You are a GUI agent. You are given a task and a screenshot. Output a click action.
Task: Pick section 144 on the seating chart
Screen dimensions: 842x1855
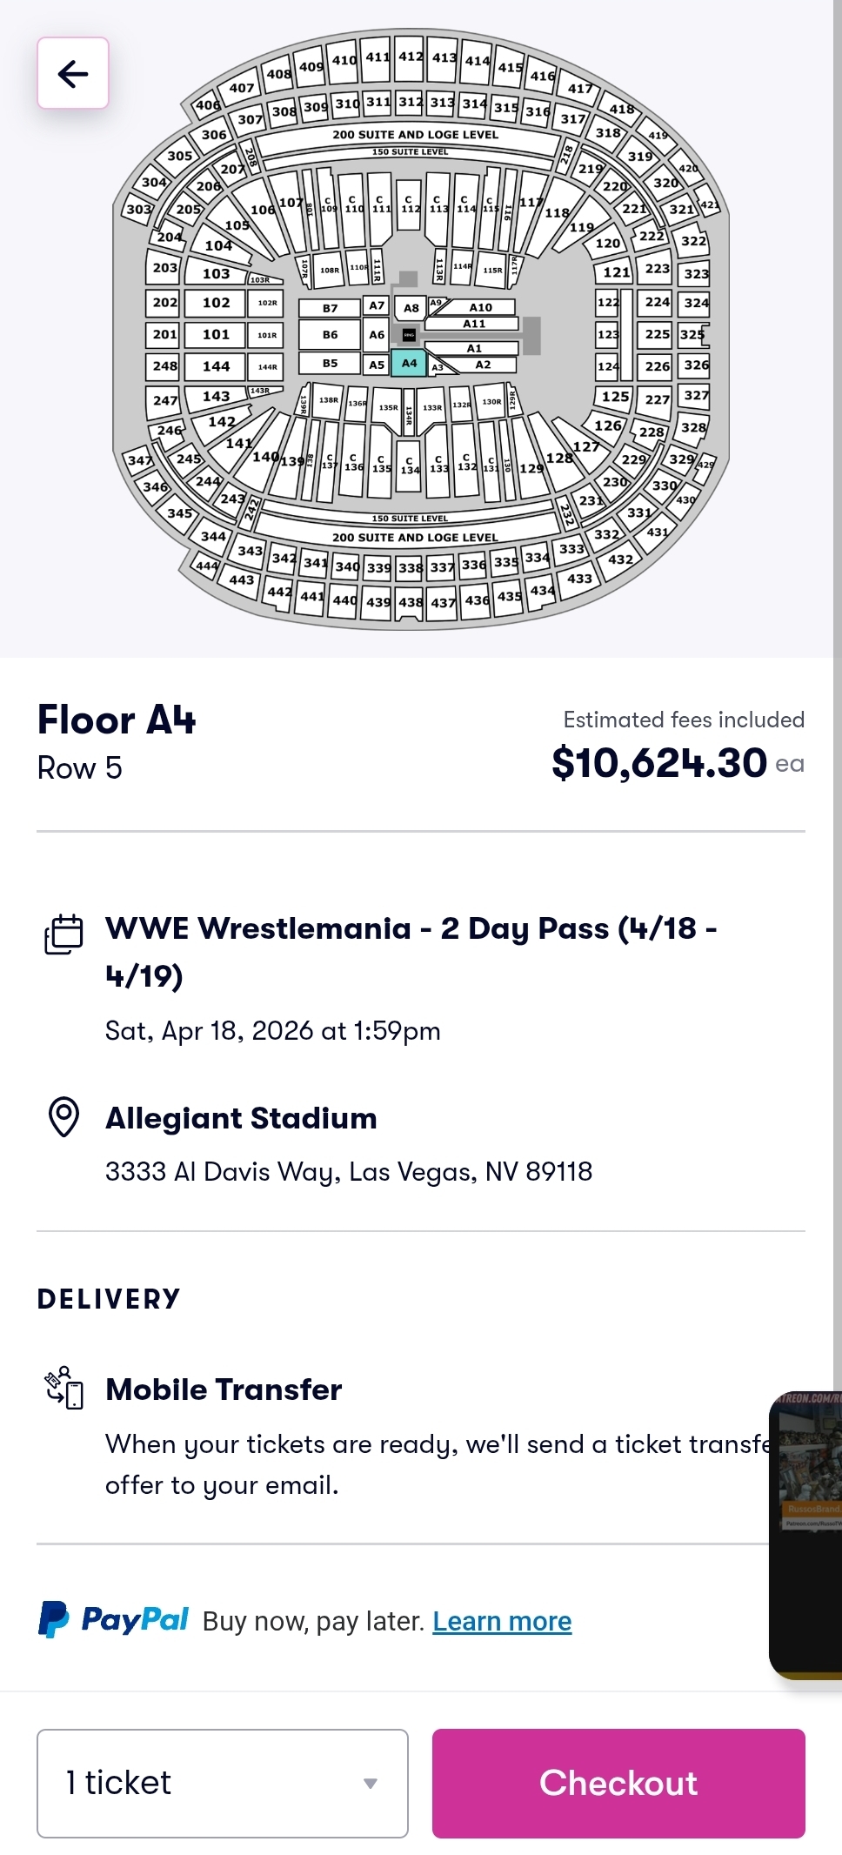point(216,366)
